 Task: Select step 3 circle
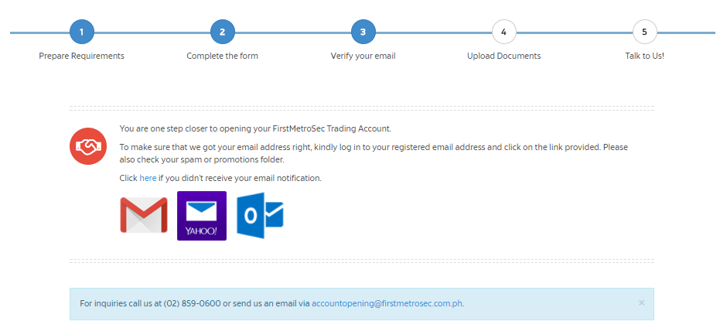pos(363,32)
